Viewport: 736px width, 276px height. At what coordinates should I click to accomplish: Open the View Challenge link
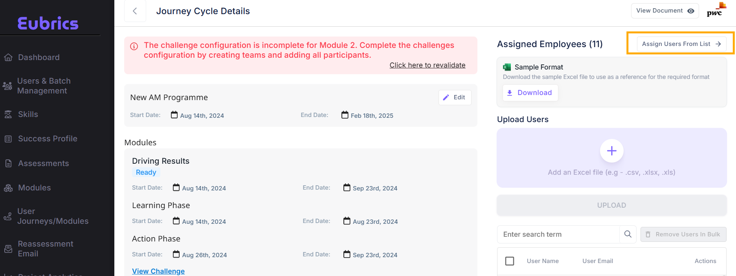coord(158,271)
